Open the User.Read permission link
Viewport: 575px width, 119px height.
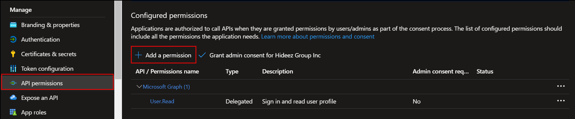tap(162, 101)
